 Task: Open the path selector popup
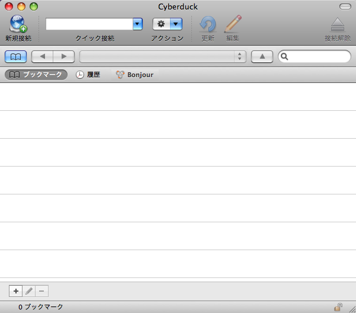[x=163, y=56]
